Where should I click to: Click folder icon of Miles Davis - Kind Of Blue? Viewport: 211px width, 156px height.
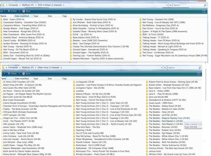pyautogui.click(x=74, y=97)
